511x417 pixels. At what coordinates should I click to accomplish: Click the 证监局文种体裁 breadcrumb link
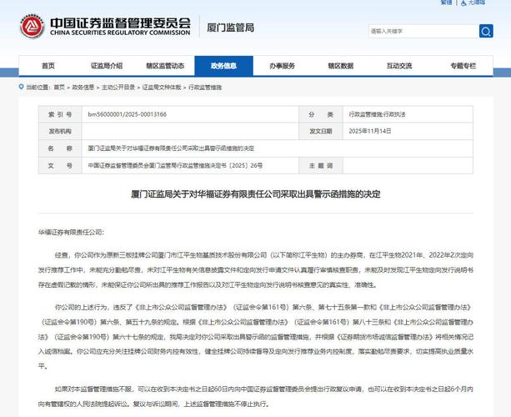click(x=162, y=87)
